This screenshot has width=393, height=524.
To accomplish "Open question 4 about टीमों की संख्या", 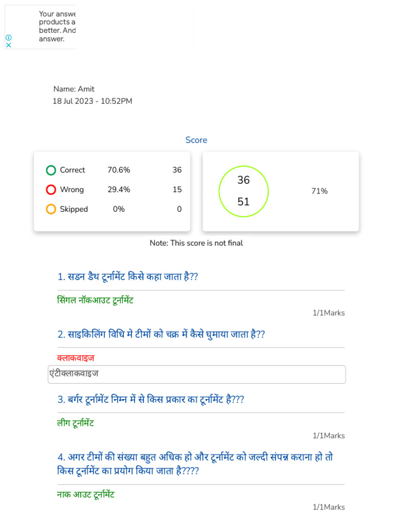I will [x=195, y=464].
